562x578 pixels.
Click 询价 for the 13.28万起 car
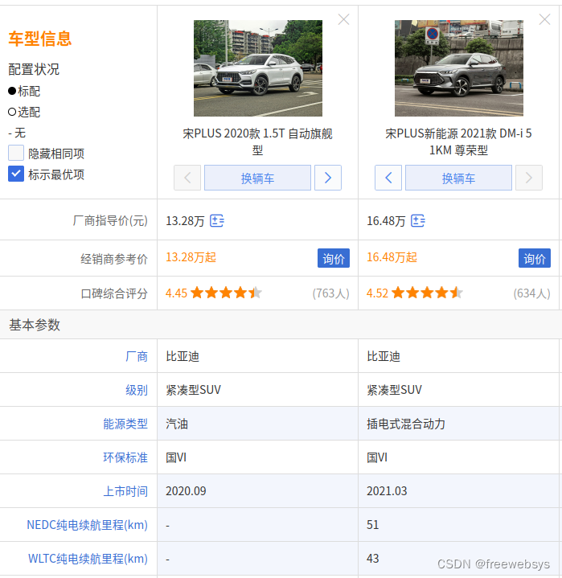click(x=334, y=258)
